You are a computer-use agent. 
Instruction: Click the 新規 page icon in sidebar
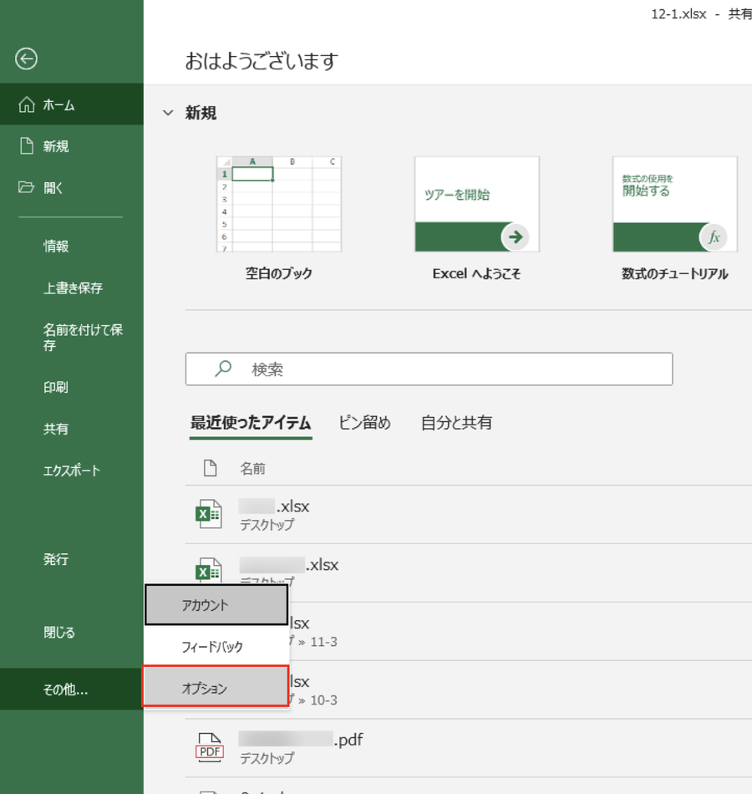(27, 145)
